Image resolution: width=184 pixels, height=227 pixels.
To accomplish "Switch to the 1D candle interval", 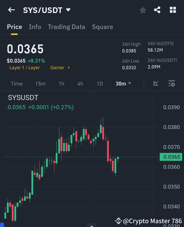I will point(100,83).
